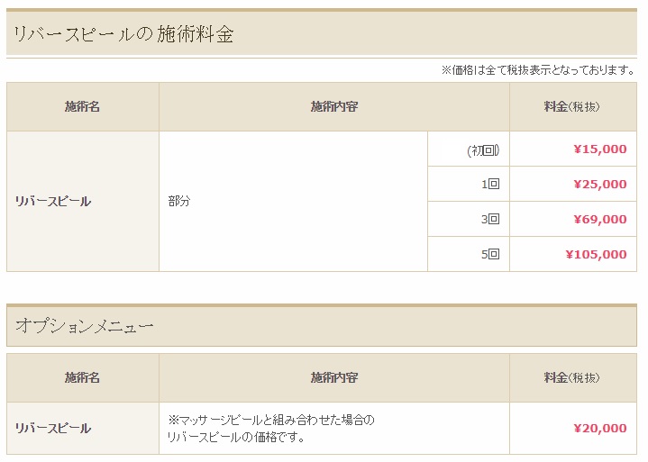Image resolution: width=648 pixels, height=462 pixels.
Task: Click リバースピール in the option menu table
Action: coord(53,429)
